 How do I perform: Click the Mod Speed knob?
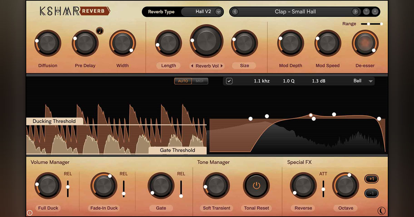pos(328,43)
